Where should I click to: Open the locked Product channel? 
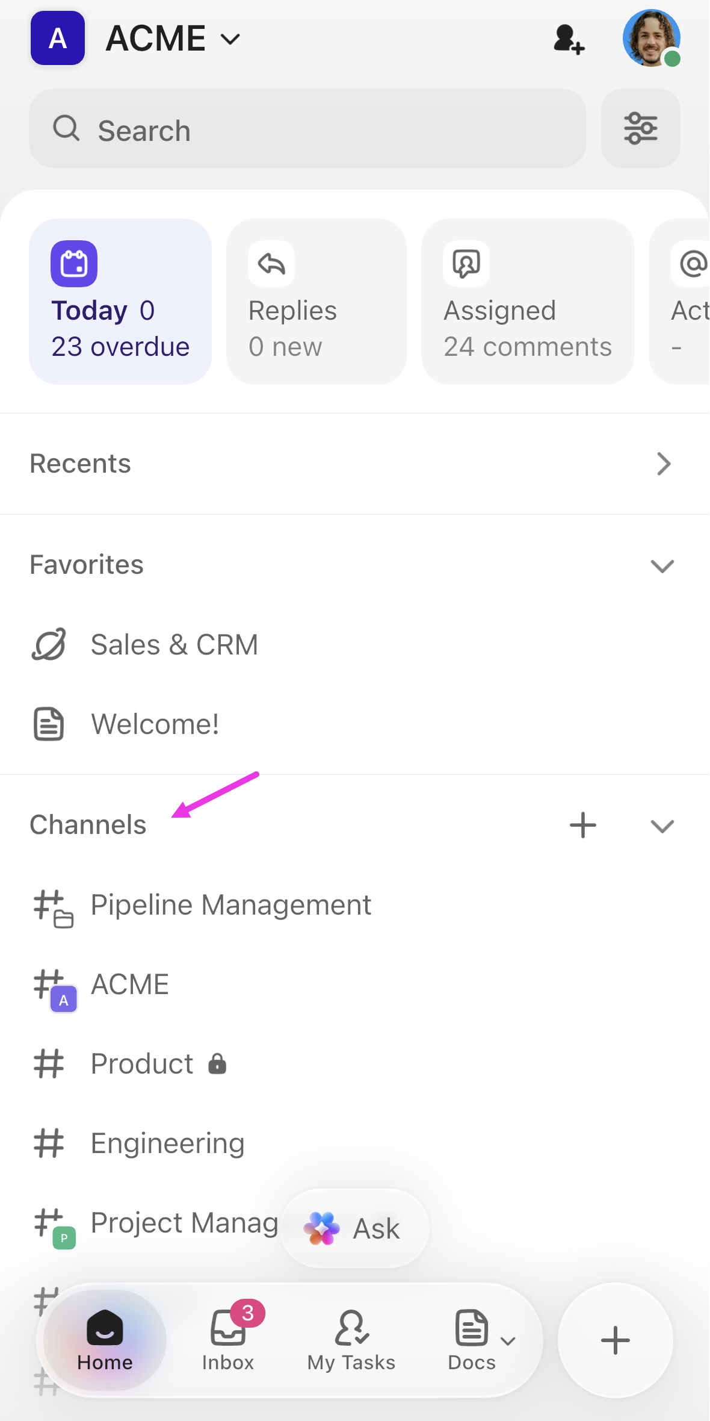click(143, 1064)
